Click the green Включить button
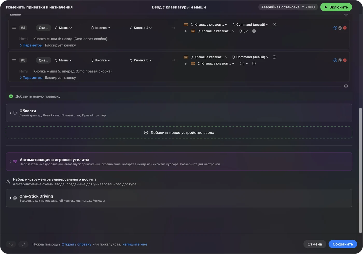 [x=336, y=7]
